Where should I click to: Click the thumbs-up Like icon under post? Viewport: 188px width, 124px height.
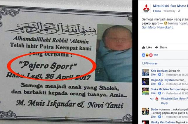tap(143, 47)
